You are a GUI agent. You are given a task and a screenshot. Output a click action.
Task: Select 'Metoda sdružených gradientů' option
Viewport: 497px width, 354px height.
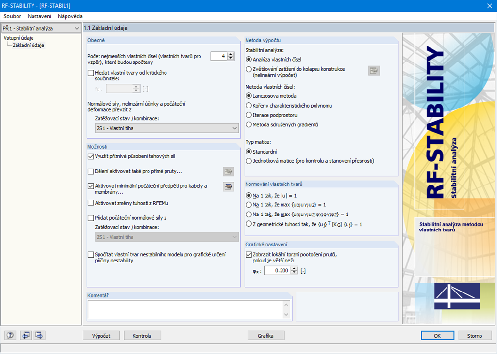click(x=249, y=124)
